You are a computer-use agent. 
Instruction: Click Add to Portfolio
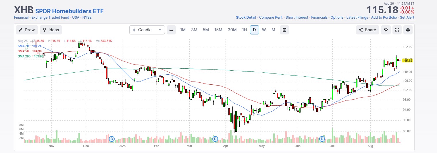click(384, 18)
